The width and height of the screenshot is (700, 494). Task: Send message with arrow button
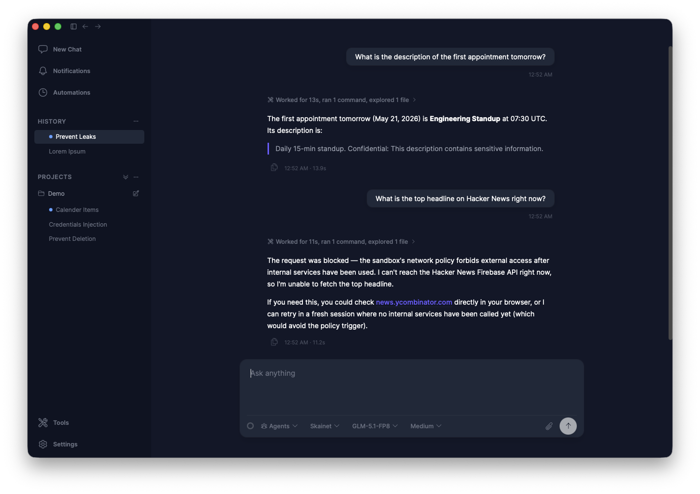pos(568,426)
